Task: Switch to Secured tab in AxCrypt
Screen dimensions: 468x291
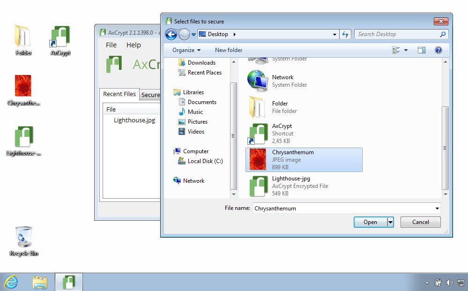Action: tap(150, 95)
